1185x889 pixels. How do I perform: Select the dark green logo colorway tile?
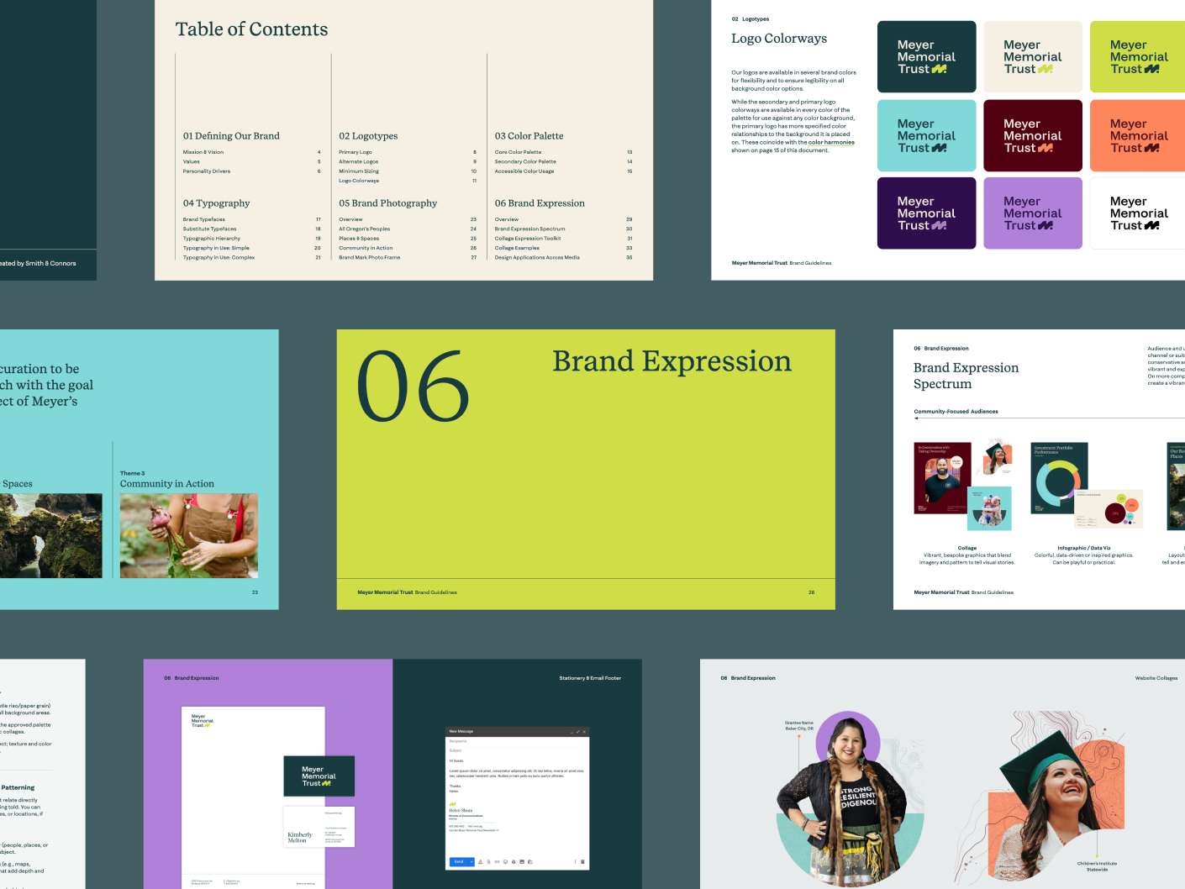click(x=926, y=56)
